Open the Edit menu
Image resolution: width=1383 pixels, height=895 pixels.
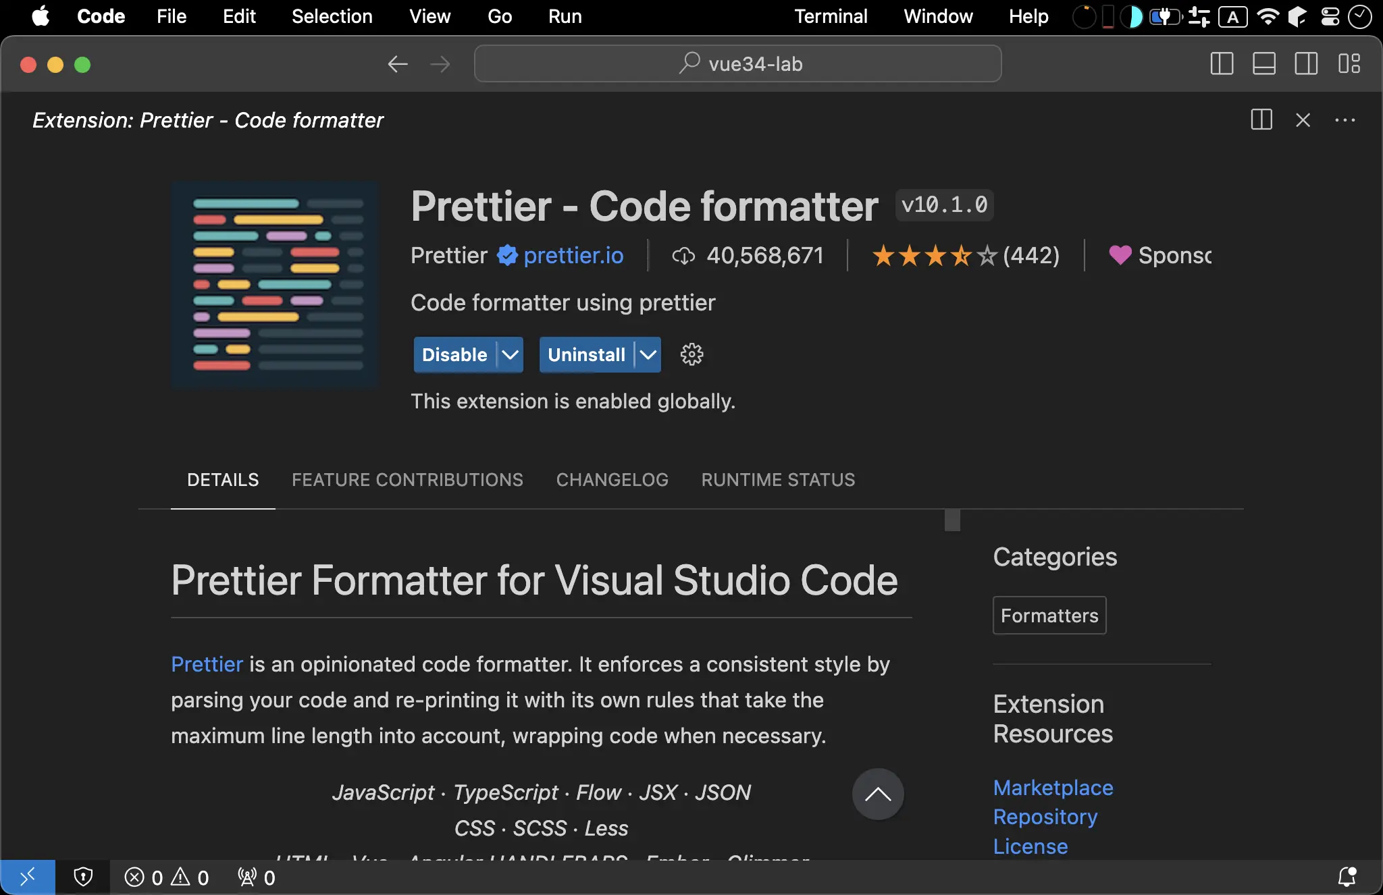(239, 16)
